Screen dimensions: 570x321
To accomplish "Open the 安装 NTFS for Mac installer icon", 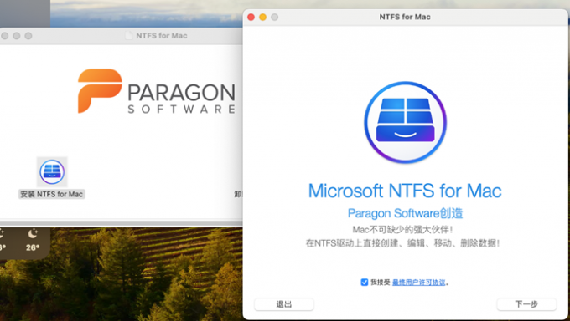I will pos(52,172).
